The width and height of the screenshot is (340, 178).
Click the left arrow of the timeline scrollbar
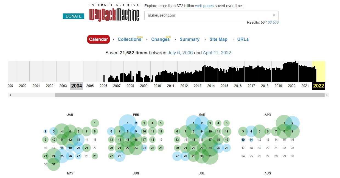click(10, 95)
